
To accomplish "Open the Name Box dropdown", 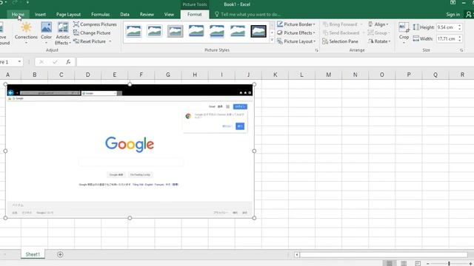I will [19, 62].
